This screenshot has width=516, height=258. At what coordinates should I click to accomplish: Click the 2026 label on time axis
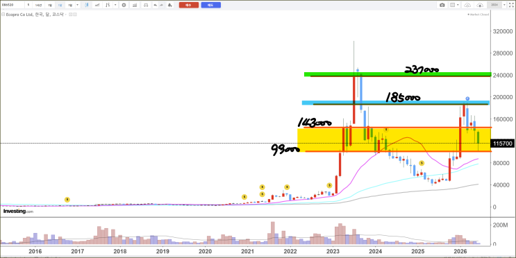(x=460, y=252)
